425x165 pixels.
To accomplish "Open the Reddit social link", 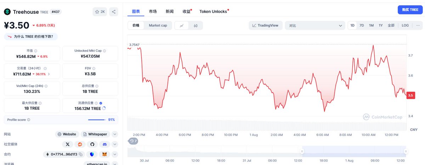I will pyautogui.click(x=80, y=144).
